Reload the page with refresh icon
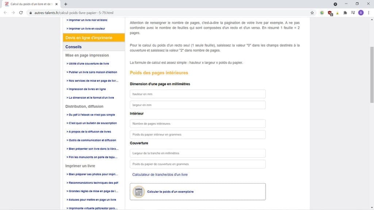 pos(21,13)
